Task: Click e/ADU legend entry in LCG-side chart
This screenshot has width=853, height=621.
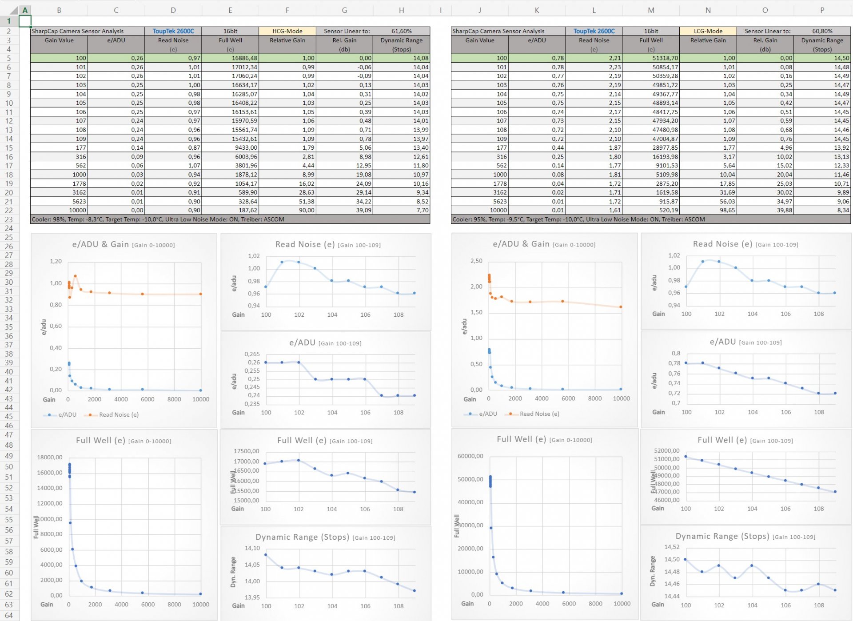Action: click(x=481, y=414)
